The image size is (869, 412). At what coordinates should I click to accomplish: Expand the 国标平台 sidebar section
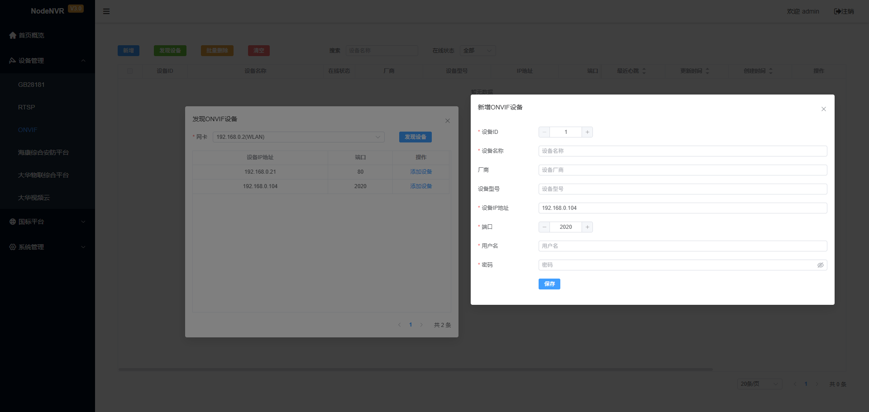(48, 222)
